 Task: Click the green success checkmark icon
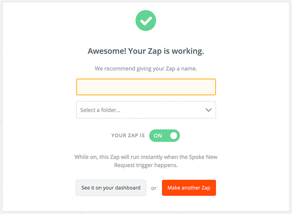(145, 20)
